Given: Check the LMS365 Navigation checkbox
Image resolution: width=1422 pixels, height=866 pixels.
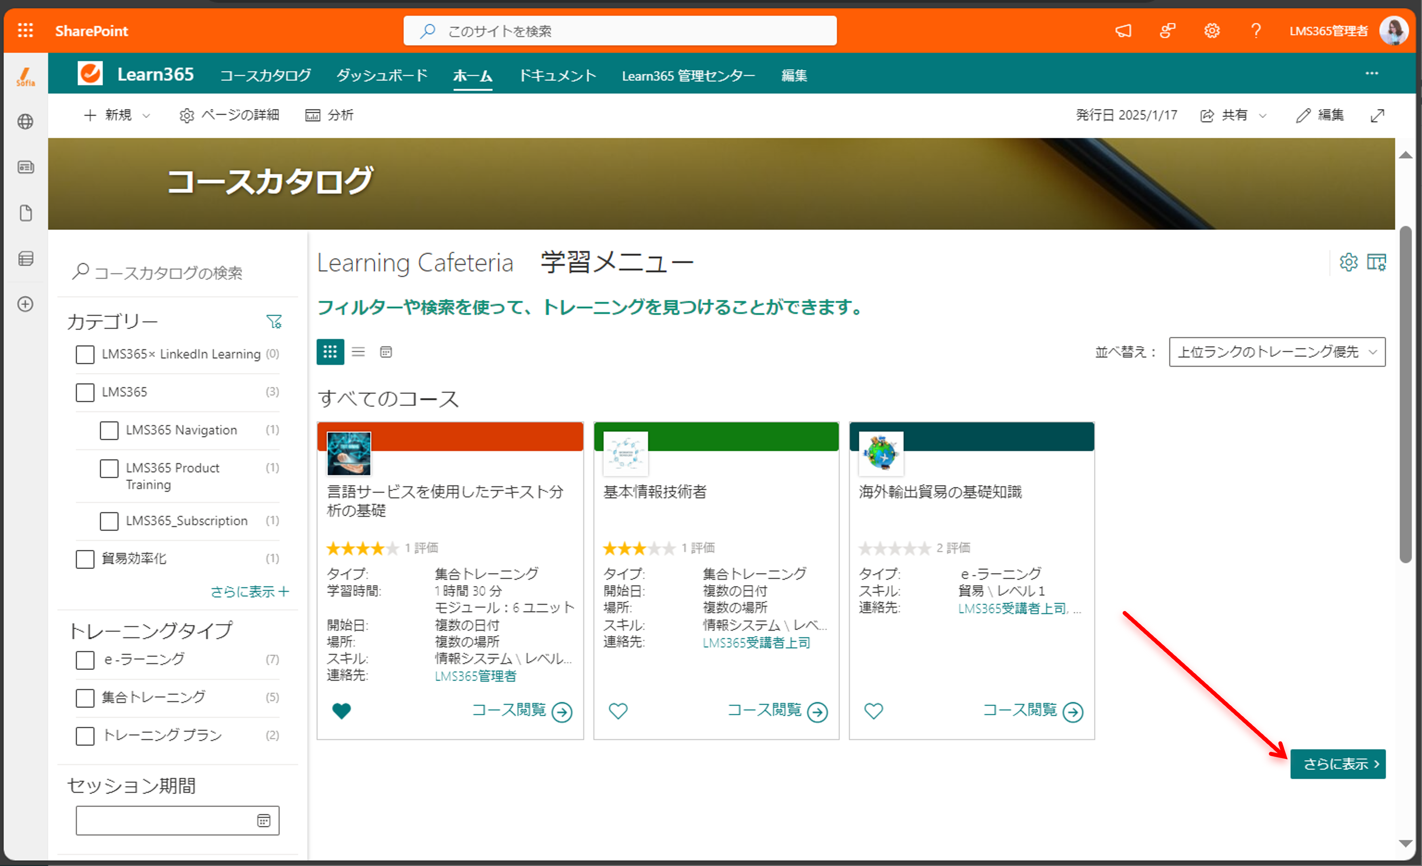Looking at the screenshot, I should click(x=109, y=431).
